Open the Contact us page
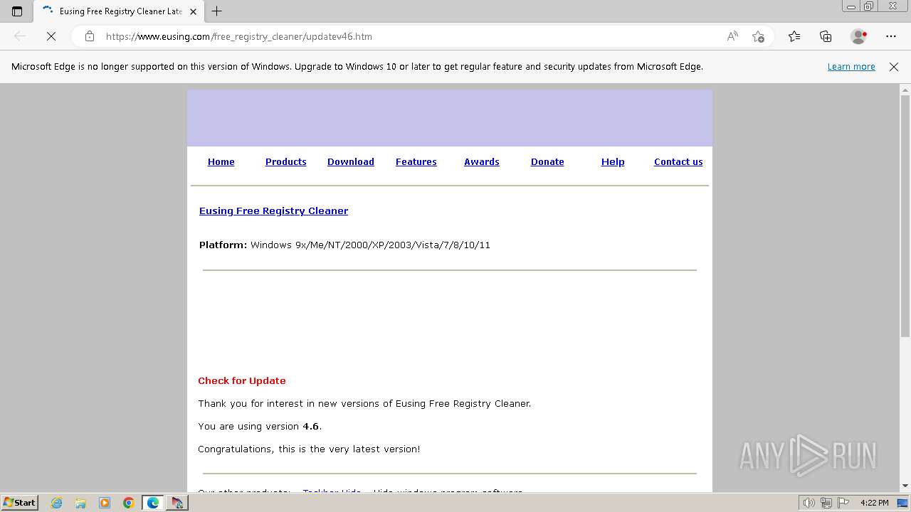 click(678, 162)
